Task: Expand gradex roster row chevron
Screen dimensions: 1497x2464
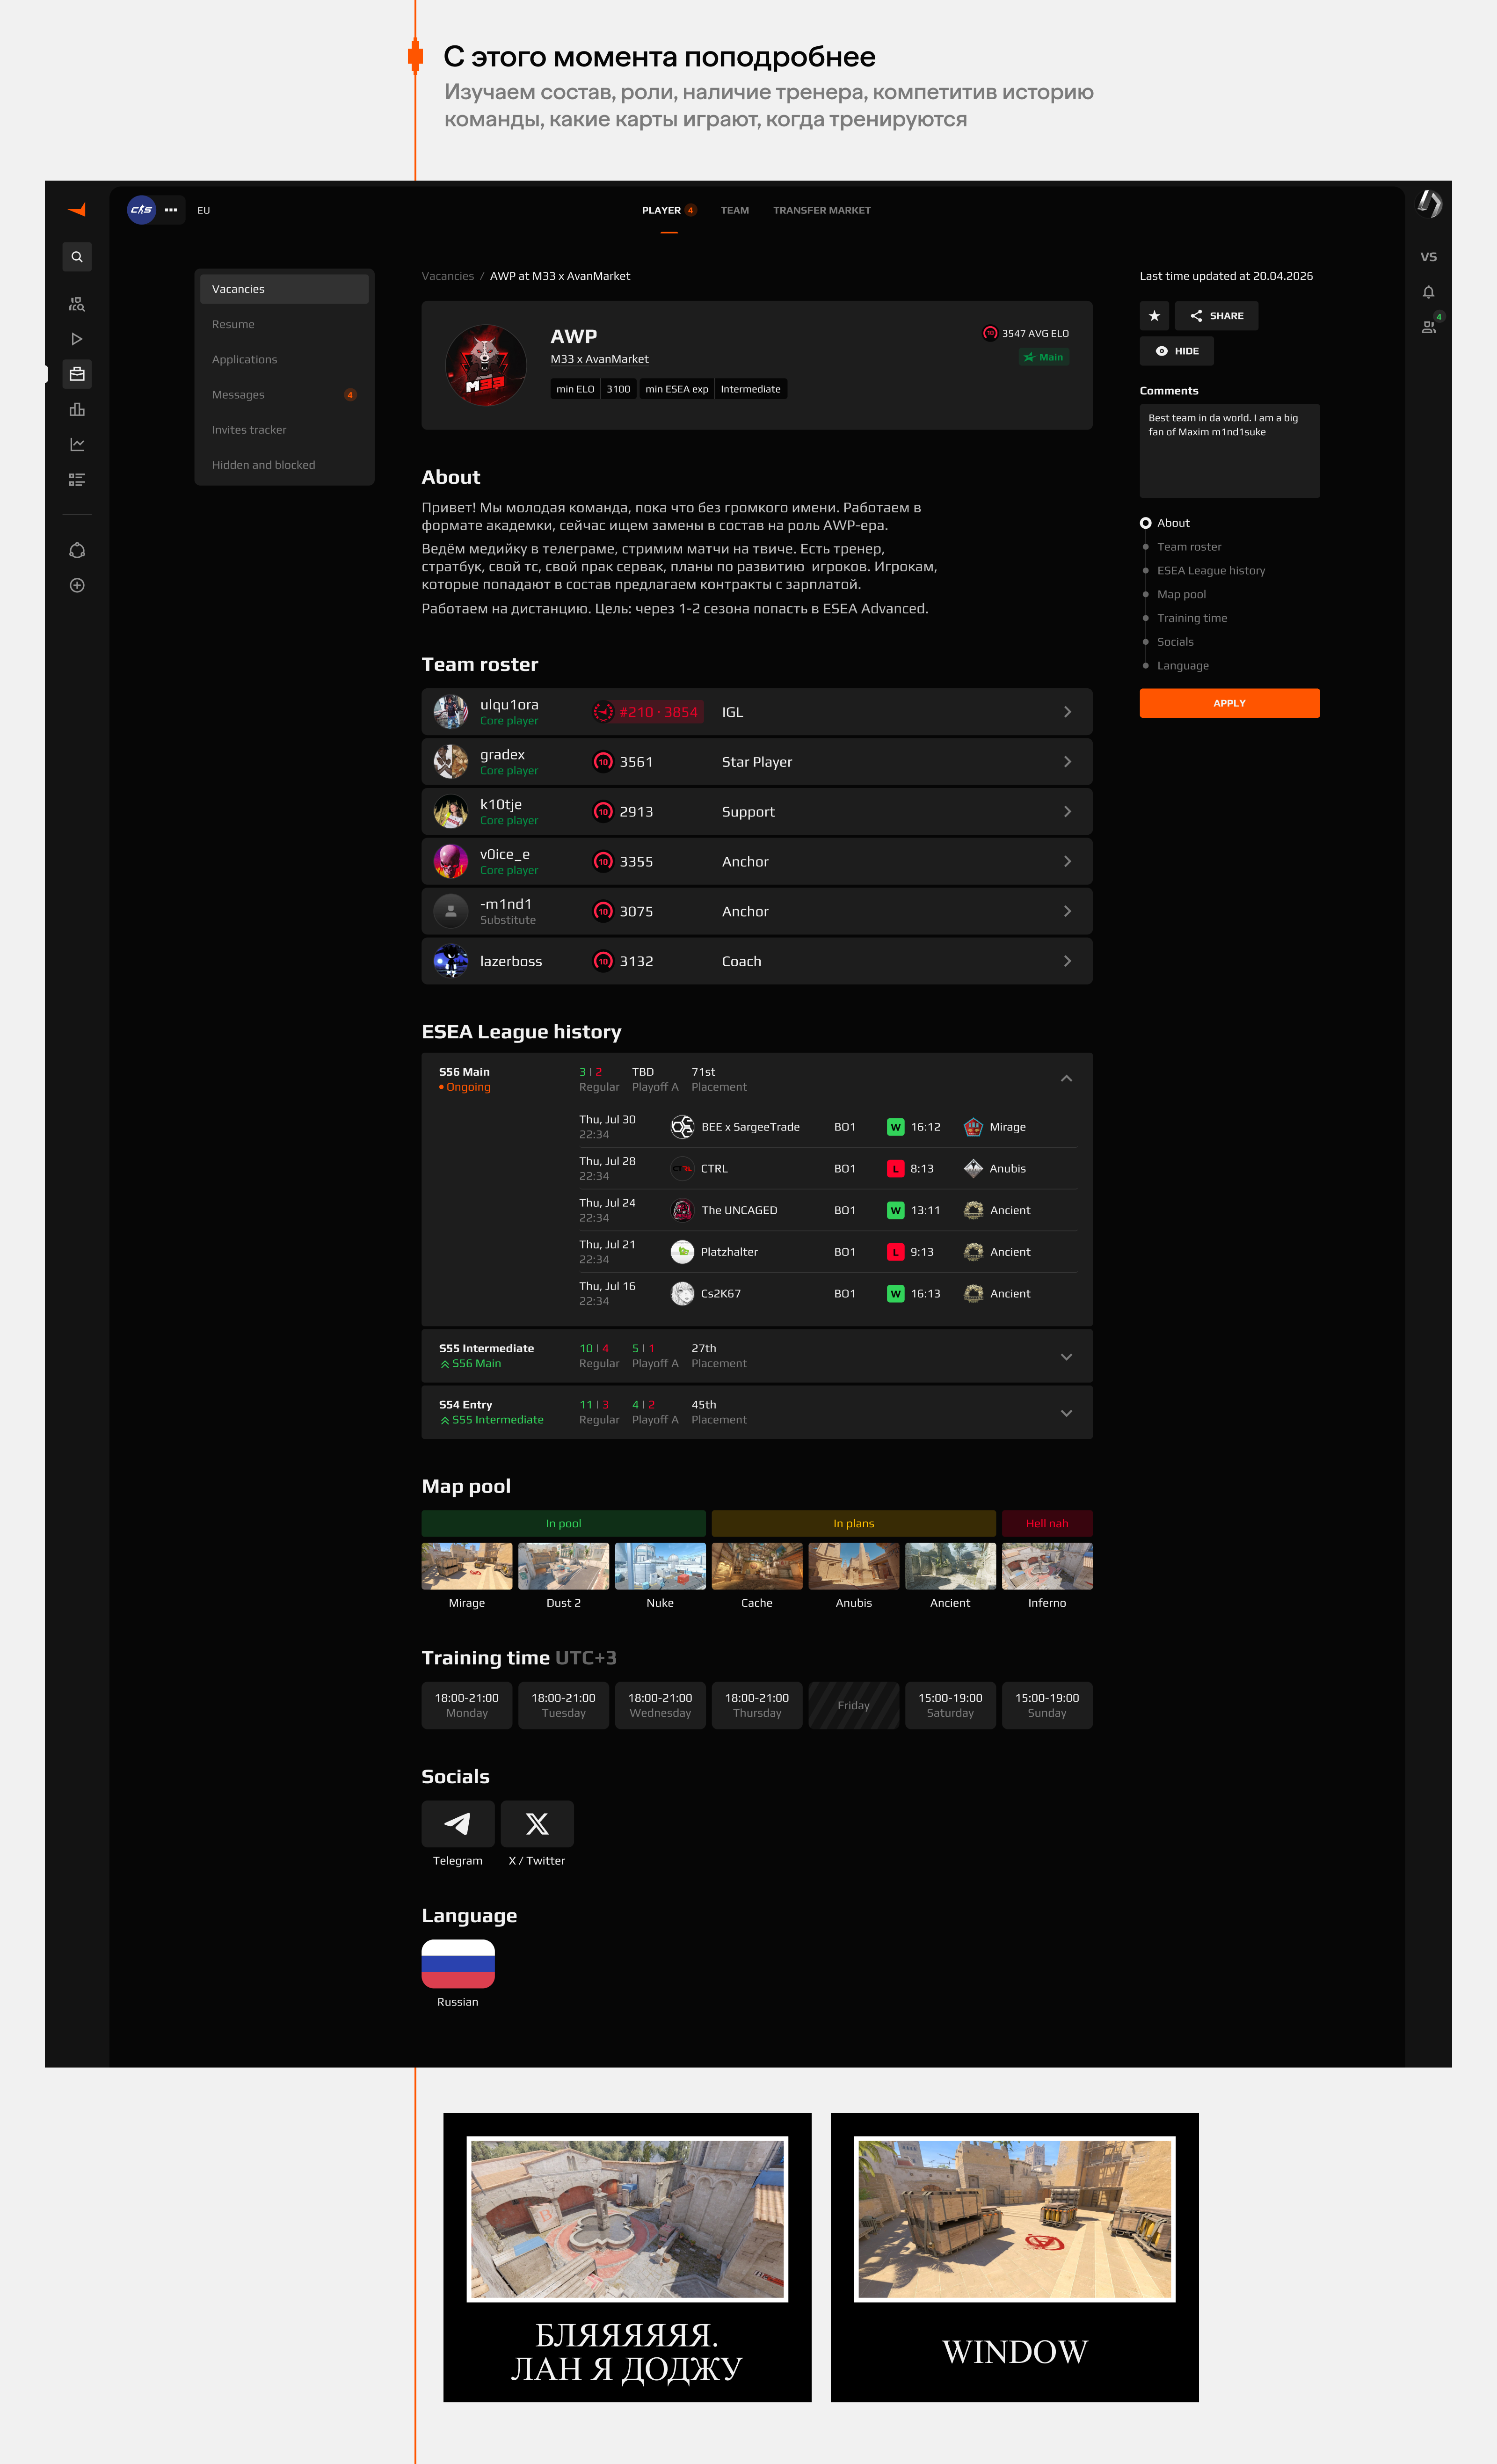Action: (x=1067, y=762)
